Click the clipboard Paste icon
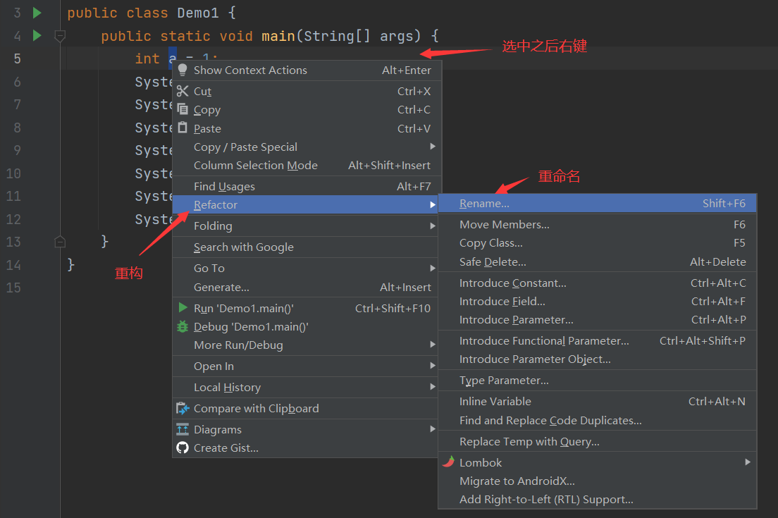Viewport: 778px width, 518px height. click(183, 128)
